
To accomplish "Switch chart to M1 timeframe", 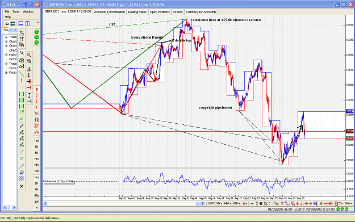I will (x=36, y=146).
